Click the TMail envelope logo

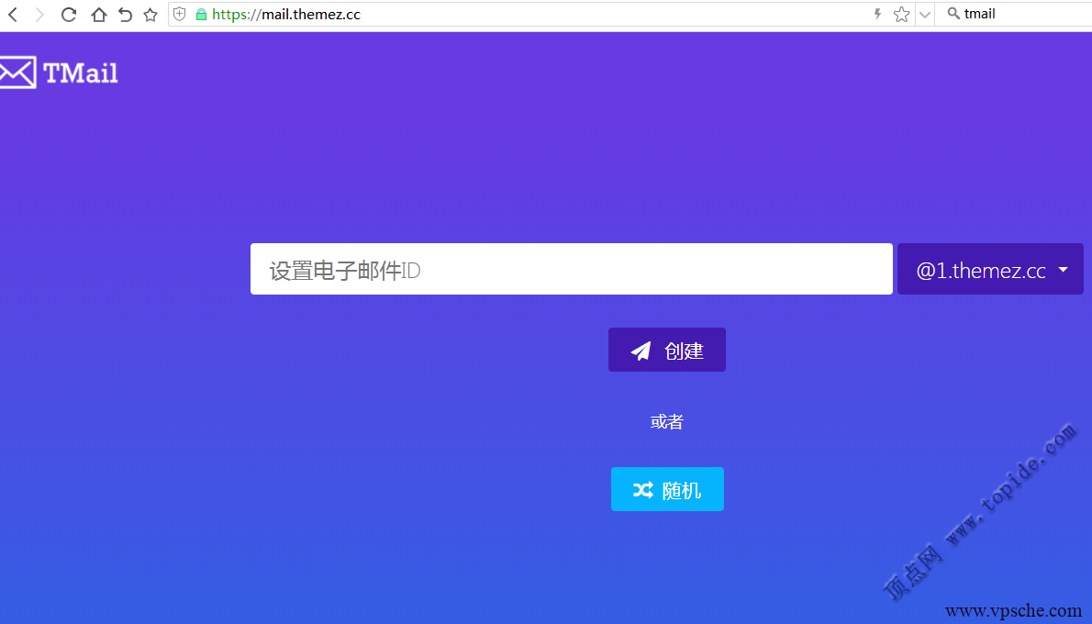(x=17, y=72)
